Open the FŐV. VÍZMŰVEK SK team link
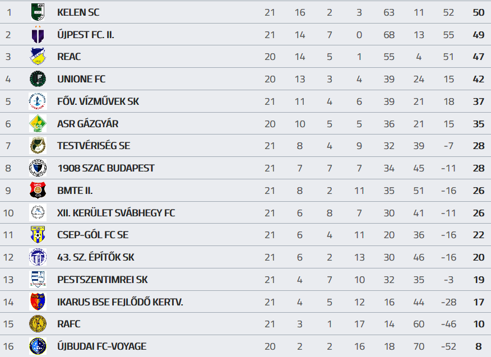 [98, 101]
